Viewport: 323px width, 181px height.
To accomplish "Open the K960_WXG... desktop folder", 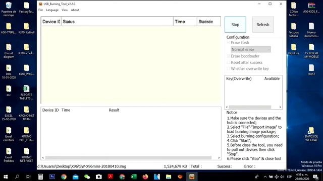I will pyautogui.click(x=26, y=70).
